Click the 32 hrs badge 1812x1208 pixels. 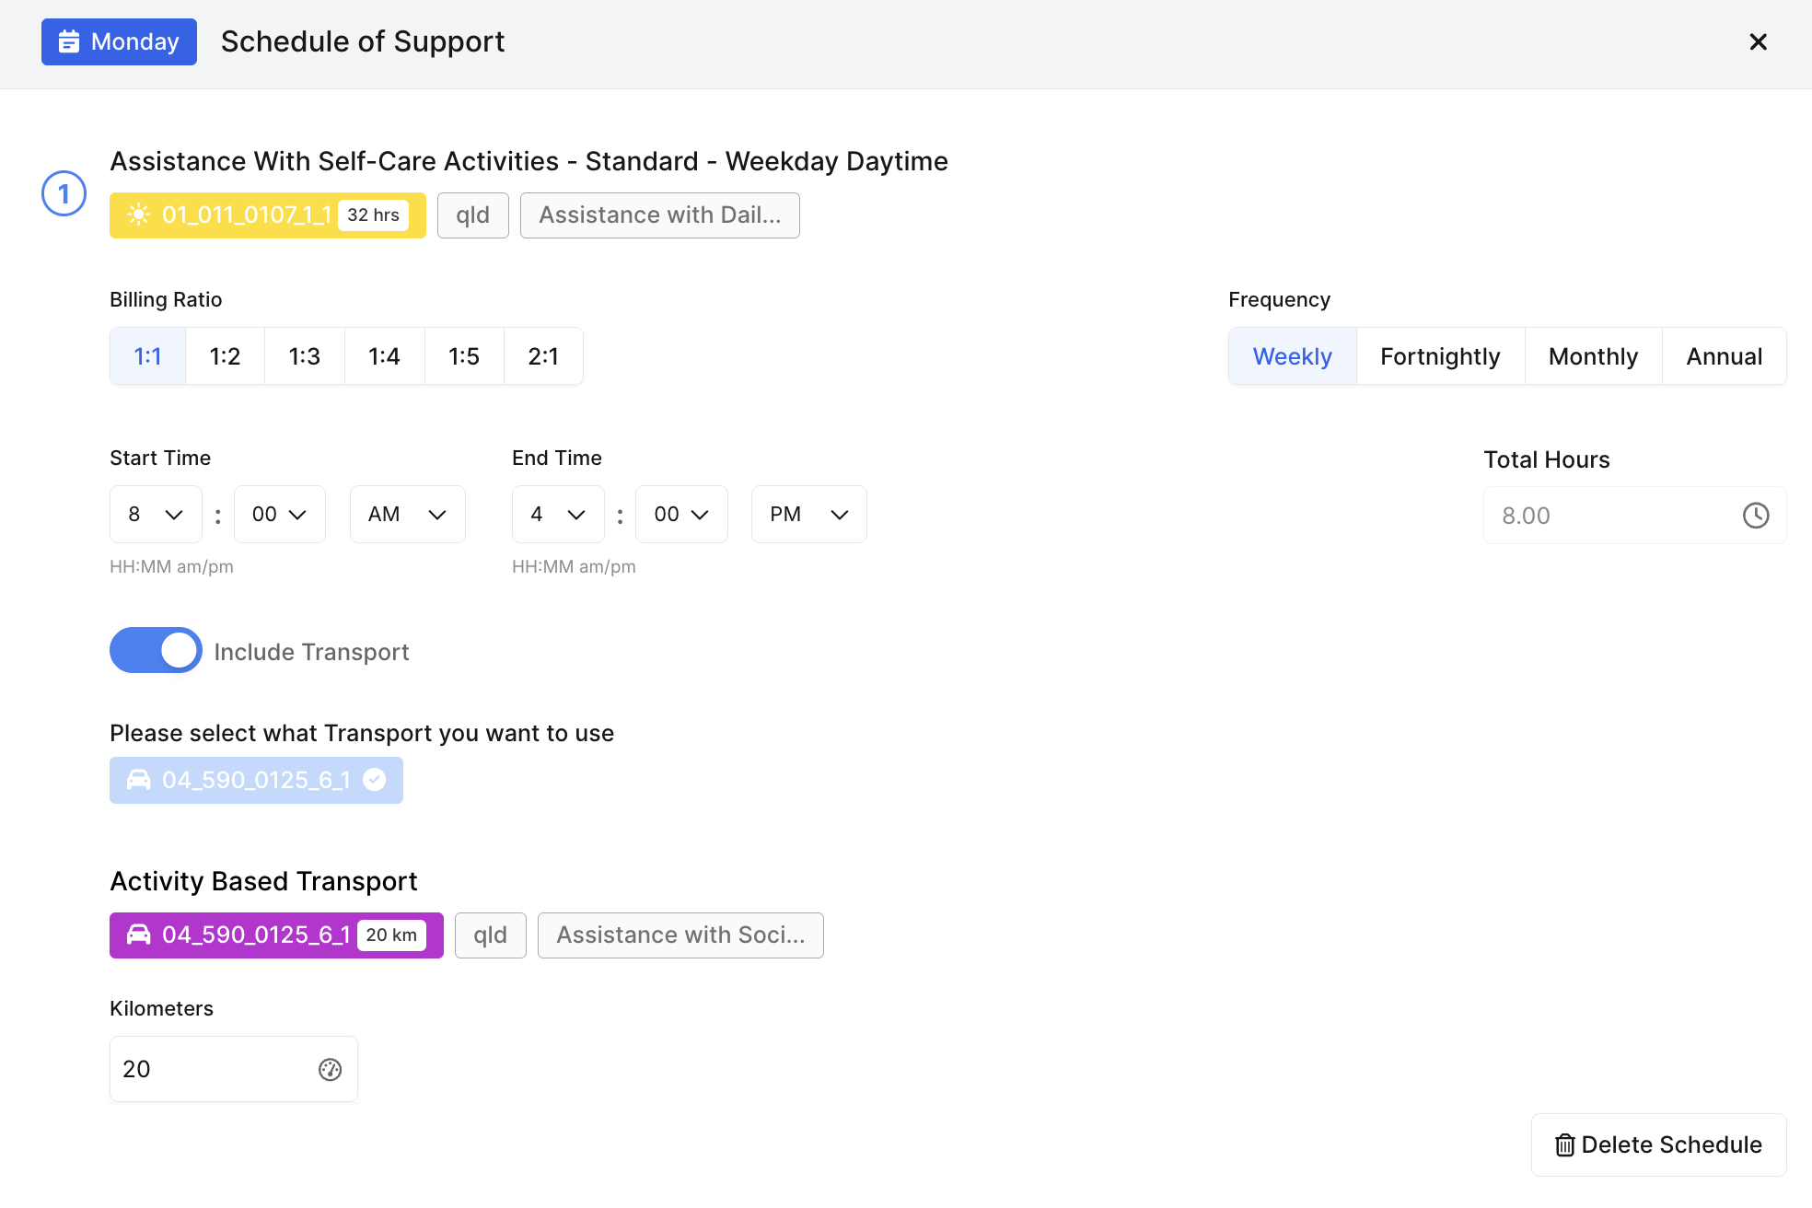373,215
